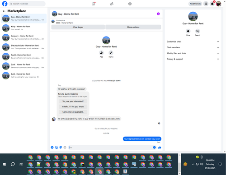Click Guy's avatar beside his message

point(54,119)
